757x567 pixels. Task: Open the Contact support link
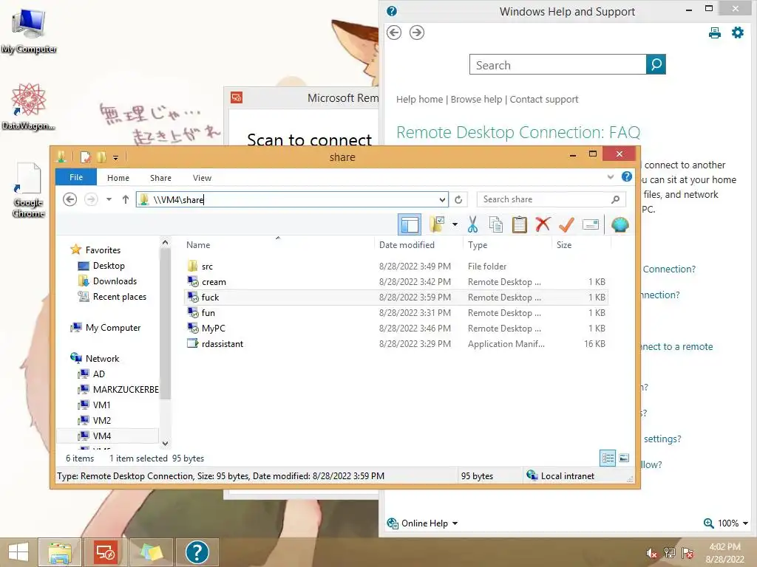tap(543, 100)
